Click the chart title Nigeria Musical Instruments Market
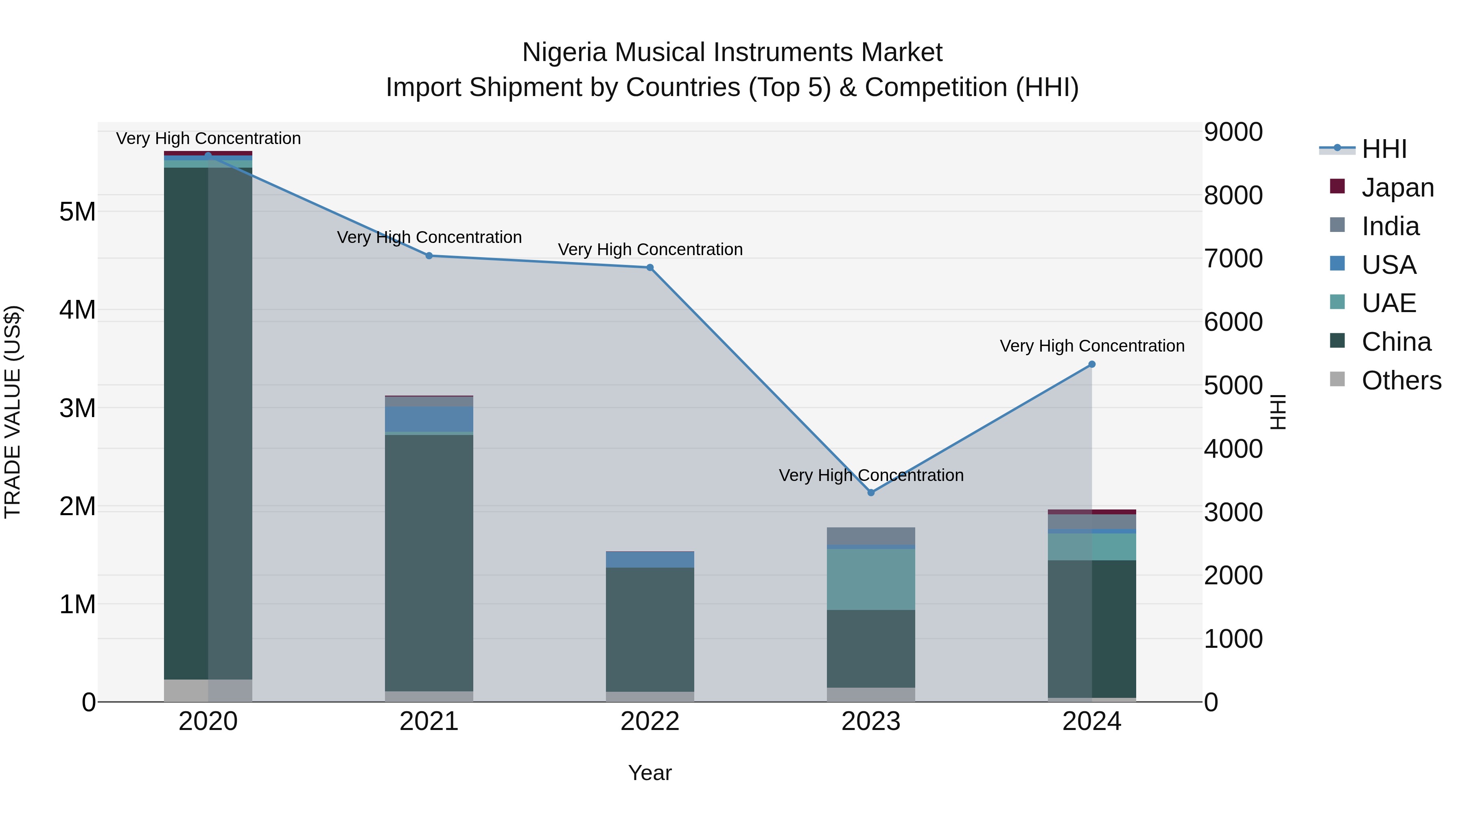This screenshot has height=824, width=1465. click(x=732, y=52)
